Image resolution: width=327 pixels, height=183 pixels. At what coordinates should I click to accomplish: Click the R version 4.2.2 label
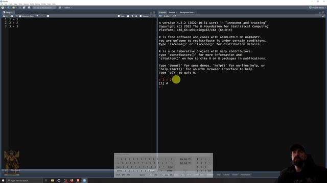[167, 16]
